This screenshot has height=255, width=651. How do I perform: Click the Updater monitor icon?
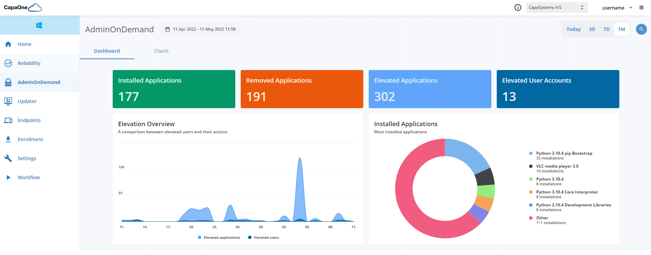pyautogui.click(x=8, y=101)
